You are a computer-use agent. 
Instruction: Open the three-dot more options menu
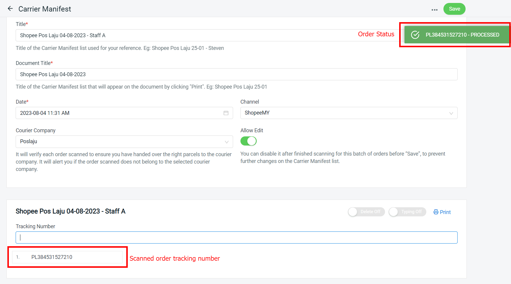pyautogui.click(x=434, y=10)
